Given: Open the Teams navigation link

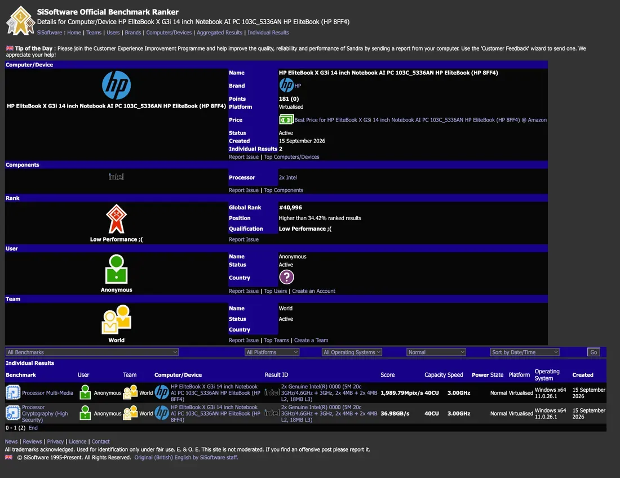Looking at the screenshot, I should pos(94,33).
